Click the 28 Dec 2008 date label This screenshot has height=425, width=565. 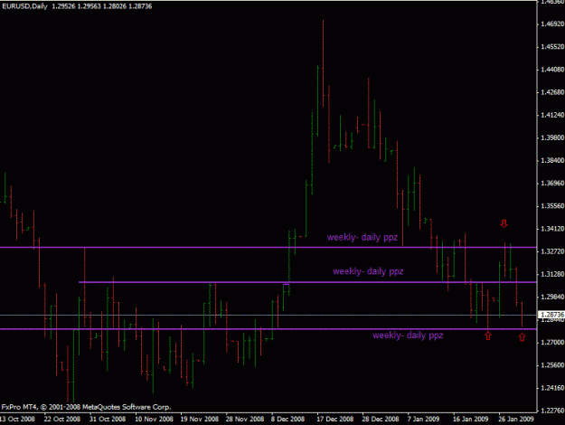tap(381, 420)
